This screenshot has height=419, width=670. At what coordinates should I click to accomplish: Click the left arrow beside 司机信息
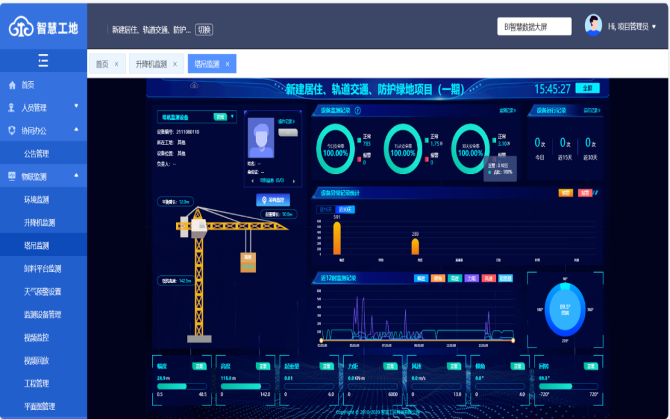(x=253, y=181)
